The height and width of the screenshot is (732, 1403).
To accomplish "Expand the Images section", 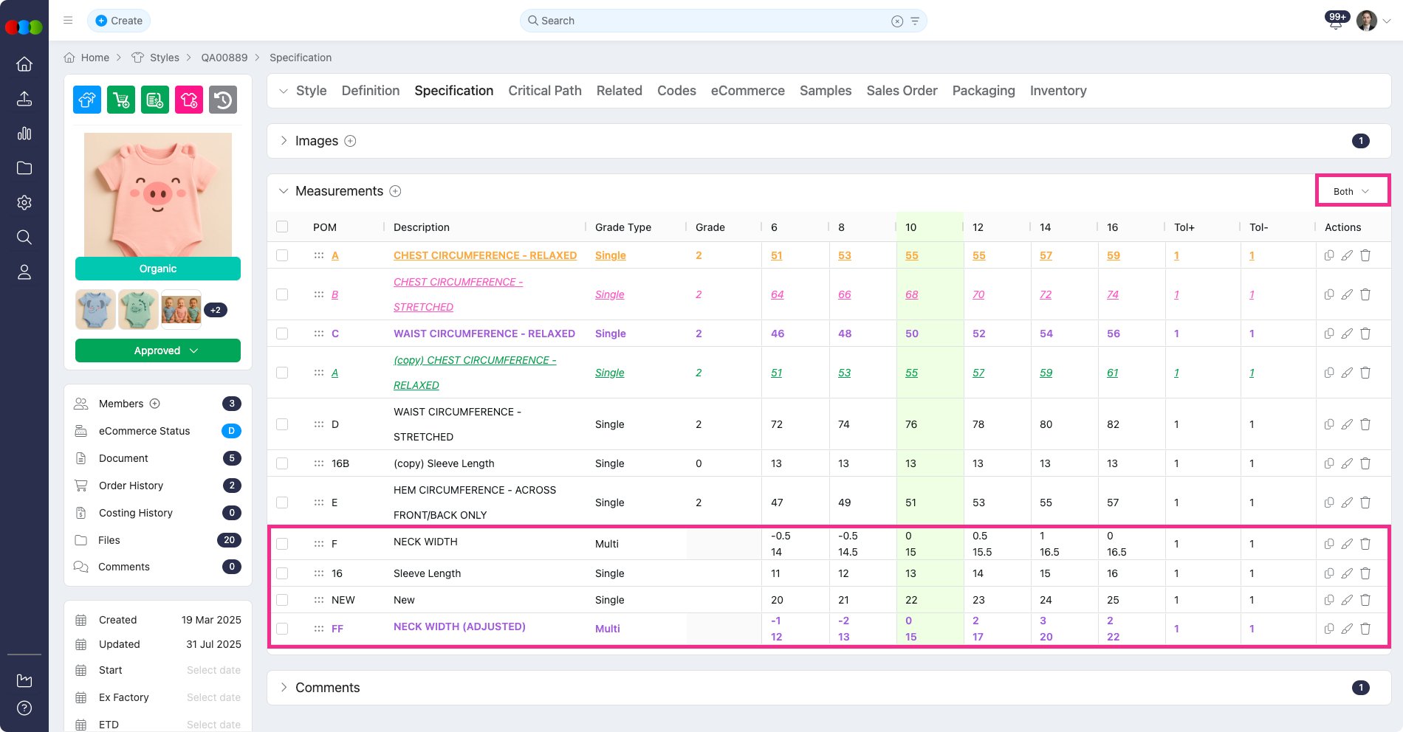I will (x=284, y=141).
